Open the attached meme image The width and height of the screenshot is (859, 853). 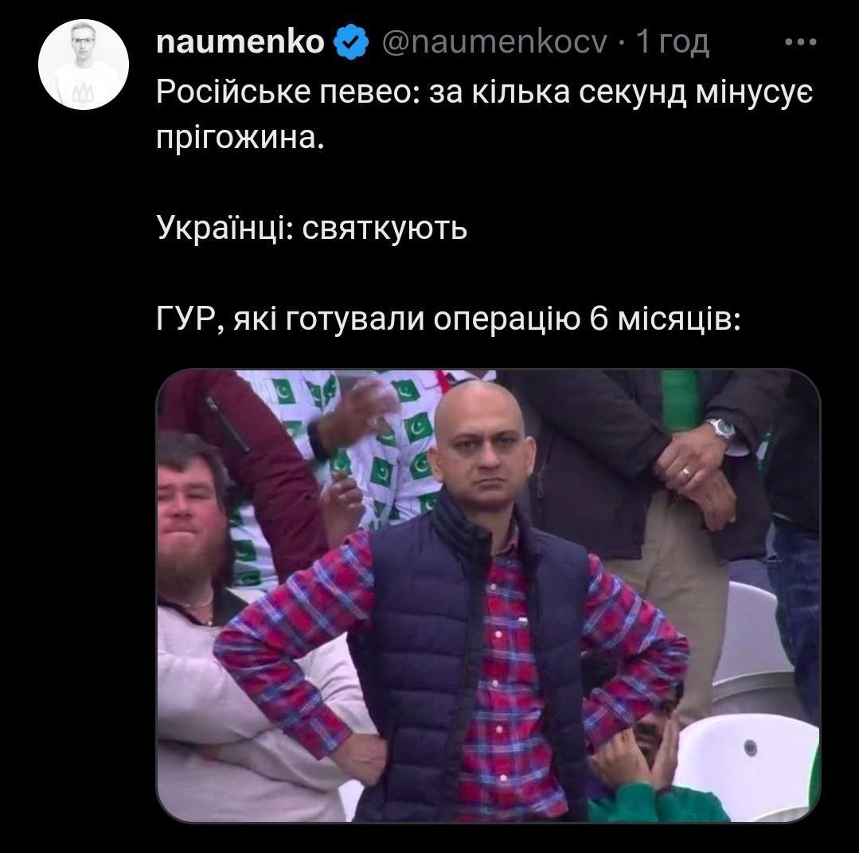[488, 596]
